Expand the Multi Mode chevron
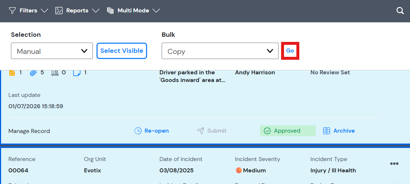The image size is (410, 184). click(156, 11)
